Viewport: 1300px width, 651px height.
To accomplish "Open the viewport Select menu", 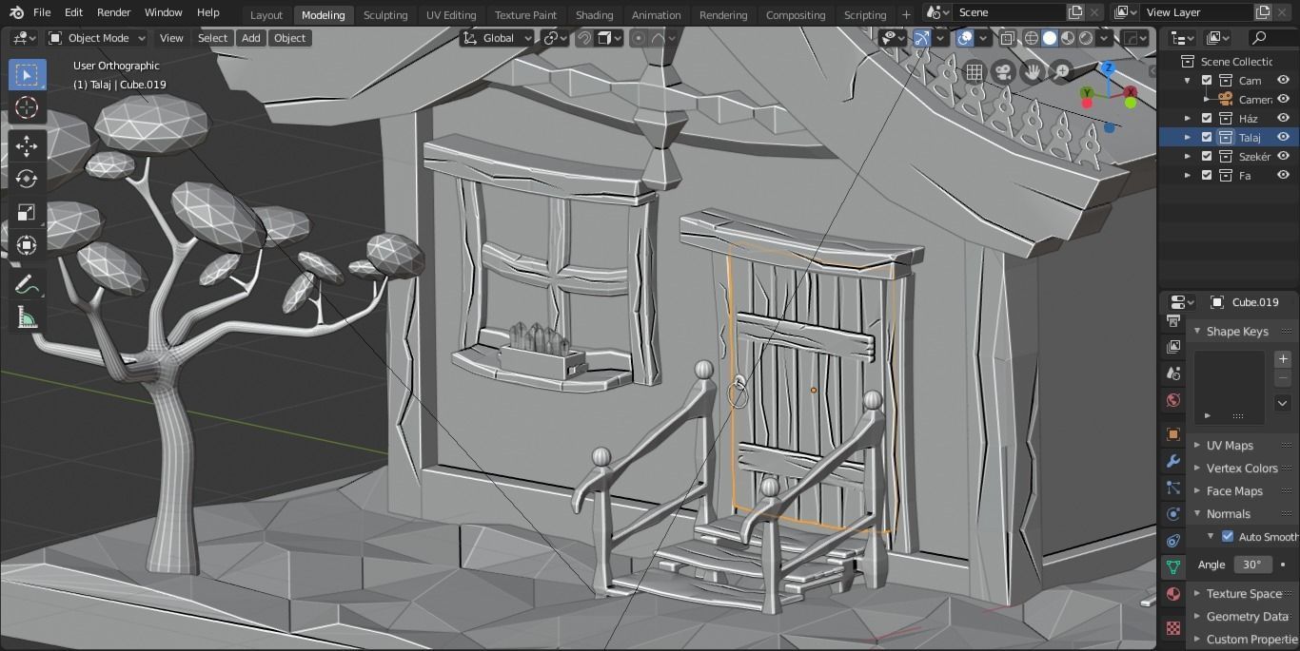I will [212, 38].
